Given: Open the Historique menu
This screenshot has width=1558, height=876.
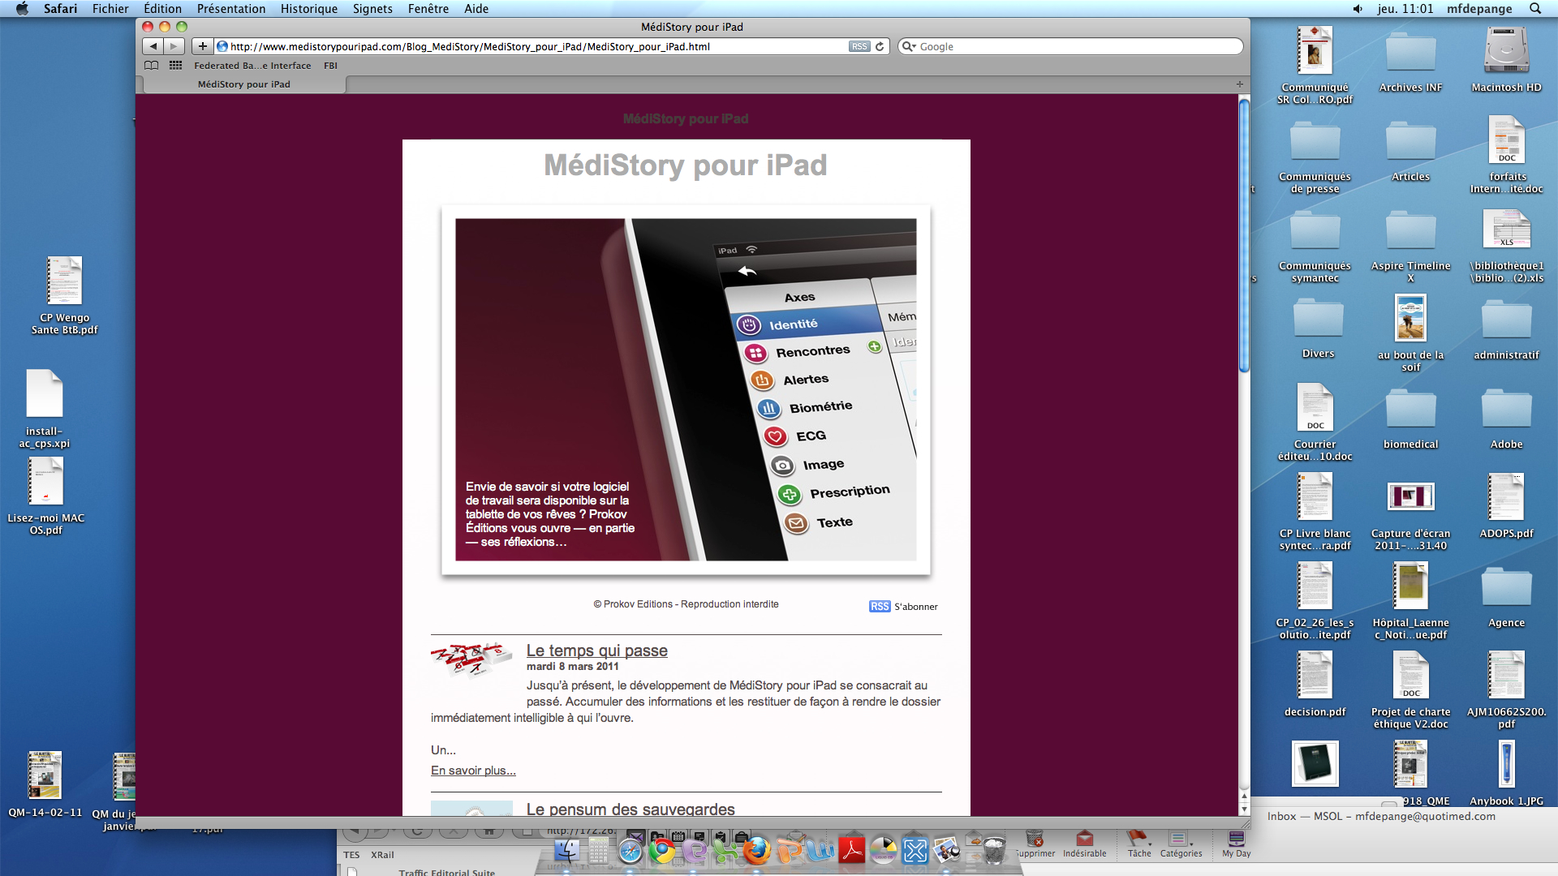Looking at the screenshot, I should 308,8.
